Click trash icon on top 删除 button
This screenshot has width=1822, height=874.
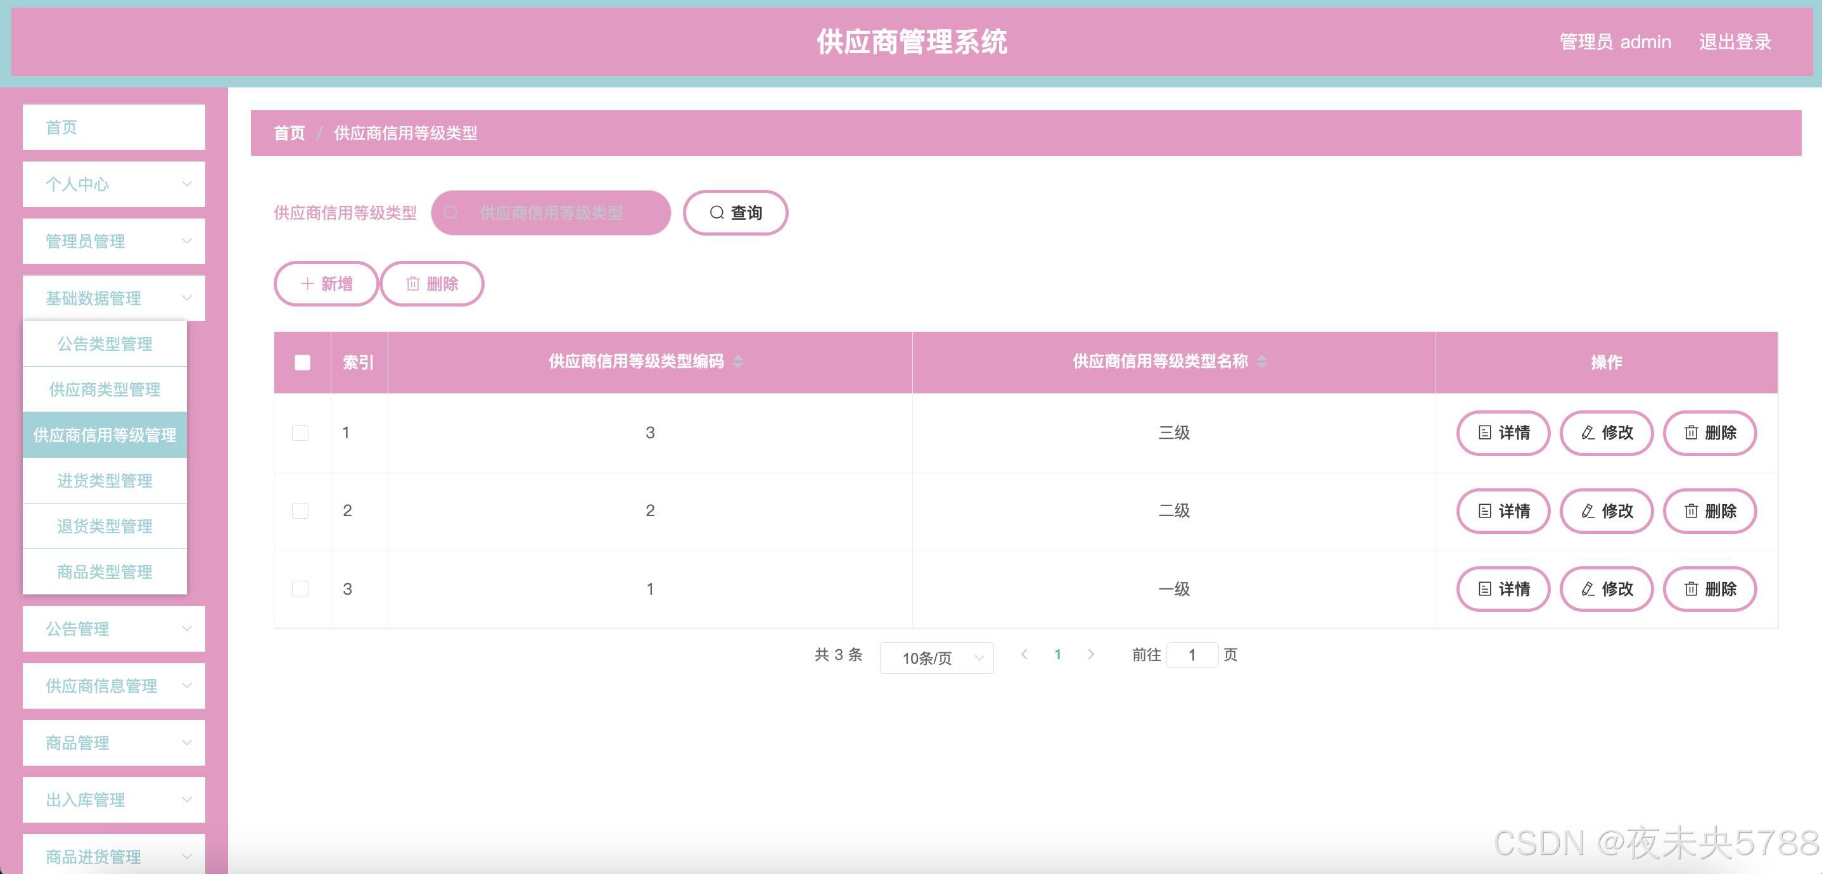click(412, 284)
